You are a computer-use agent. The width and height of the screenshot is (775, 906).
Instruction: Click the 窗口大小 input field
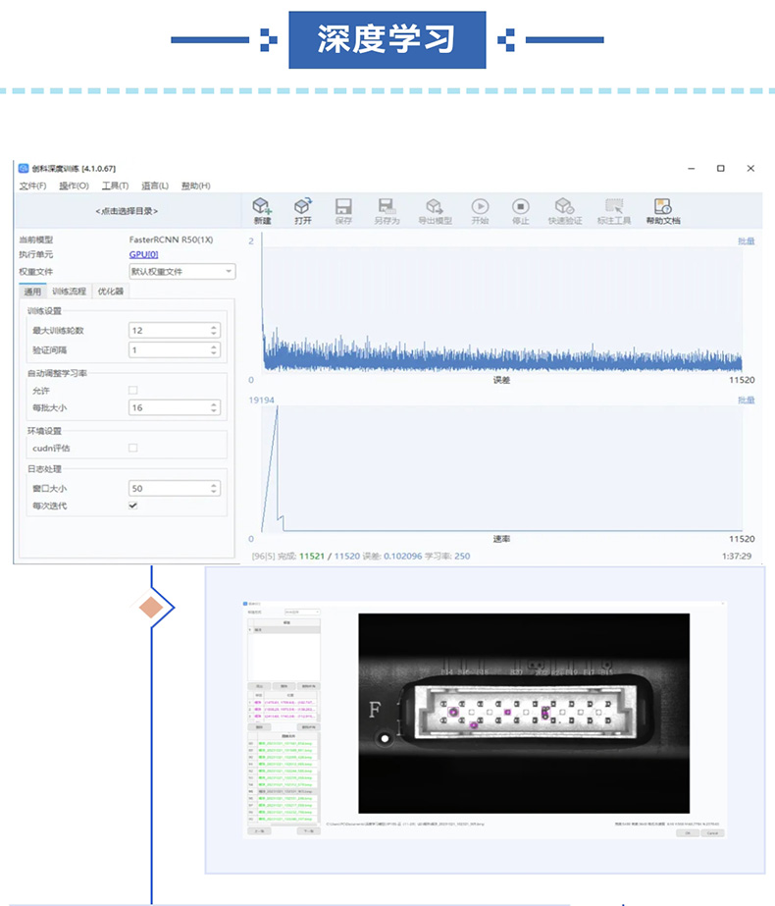point(174,488)
